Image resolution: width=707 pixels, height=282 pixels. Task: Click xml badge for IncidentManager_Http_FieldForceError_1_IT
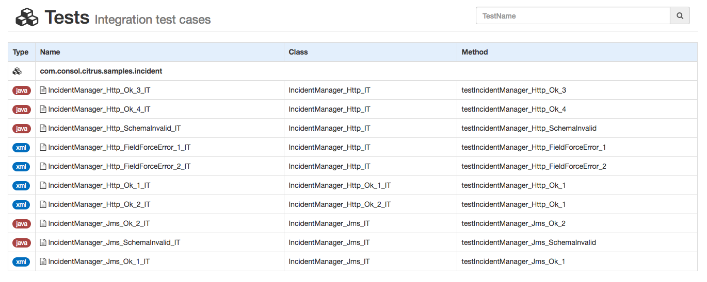coord(21,148)
